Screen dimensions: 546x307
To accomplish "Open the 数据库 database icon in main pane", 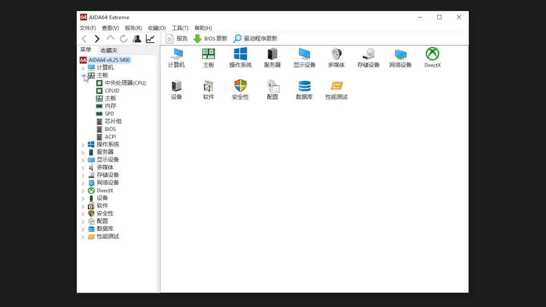I will [x=304, y=90].
